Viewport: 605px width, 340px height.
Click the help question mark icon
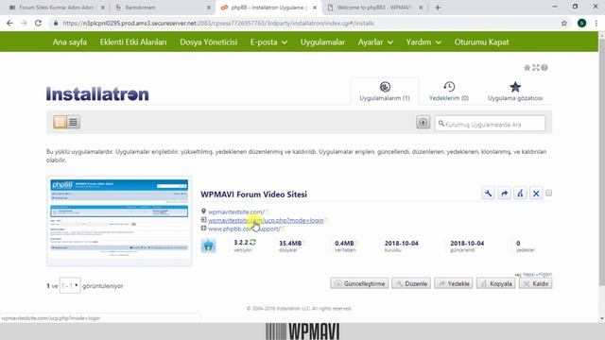544,67
